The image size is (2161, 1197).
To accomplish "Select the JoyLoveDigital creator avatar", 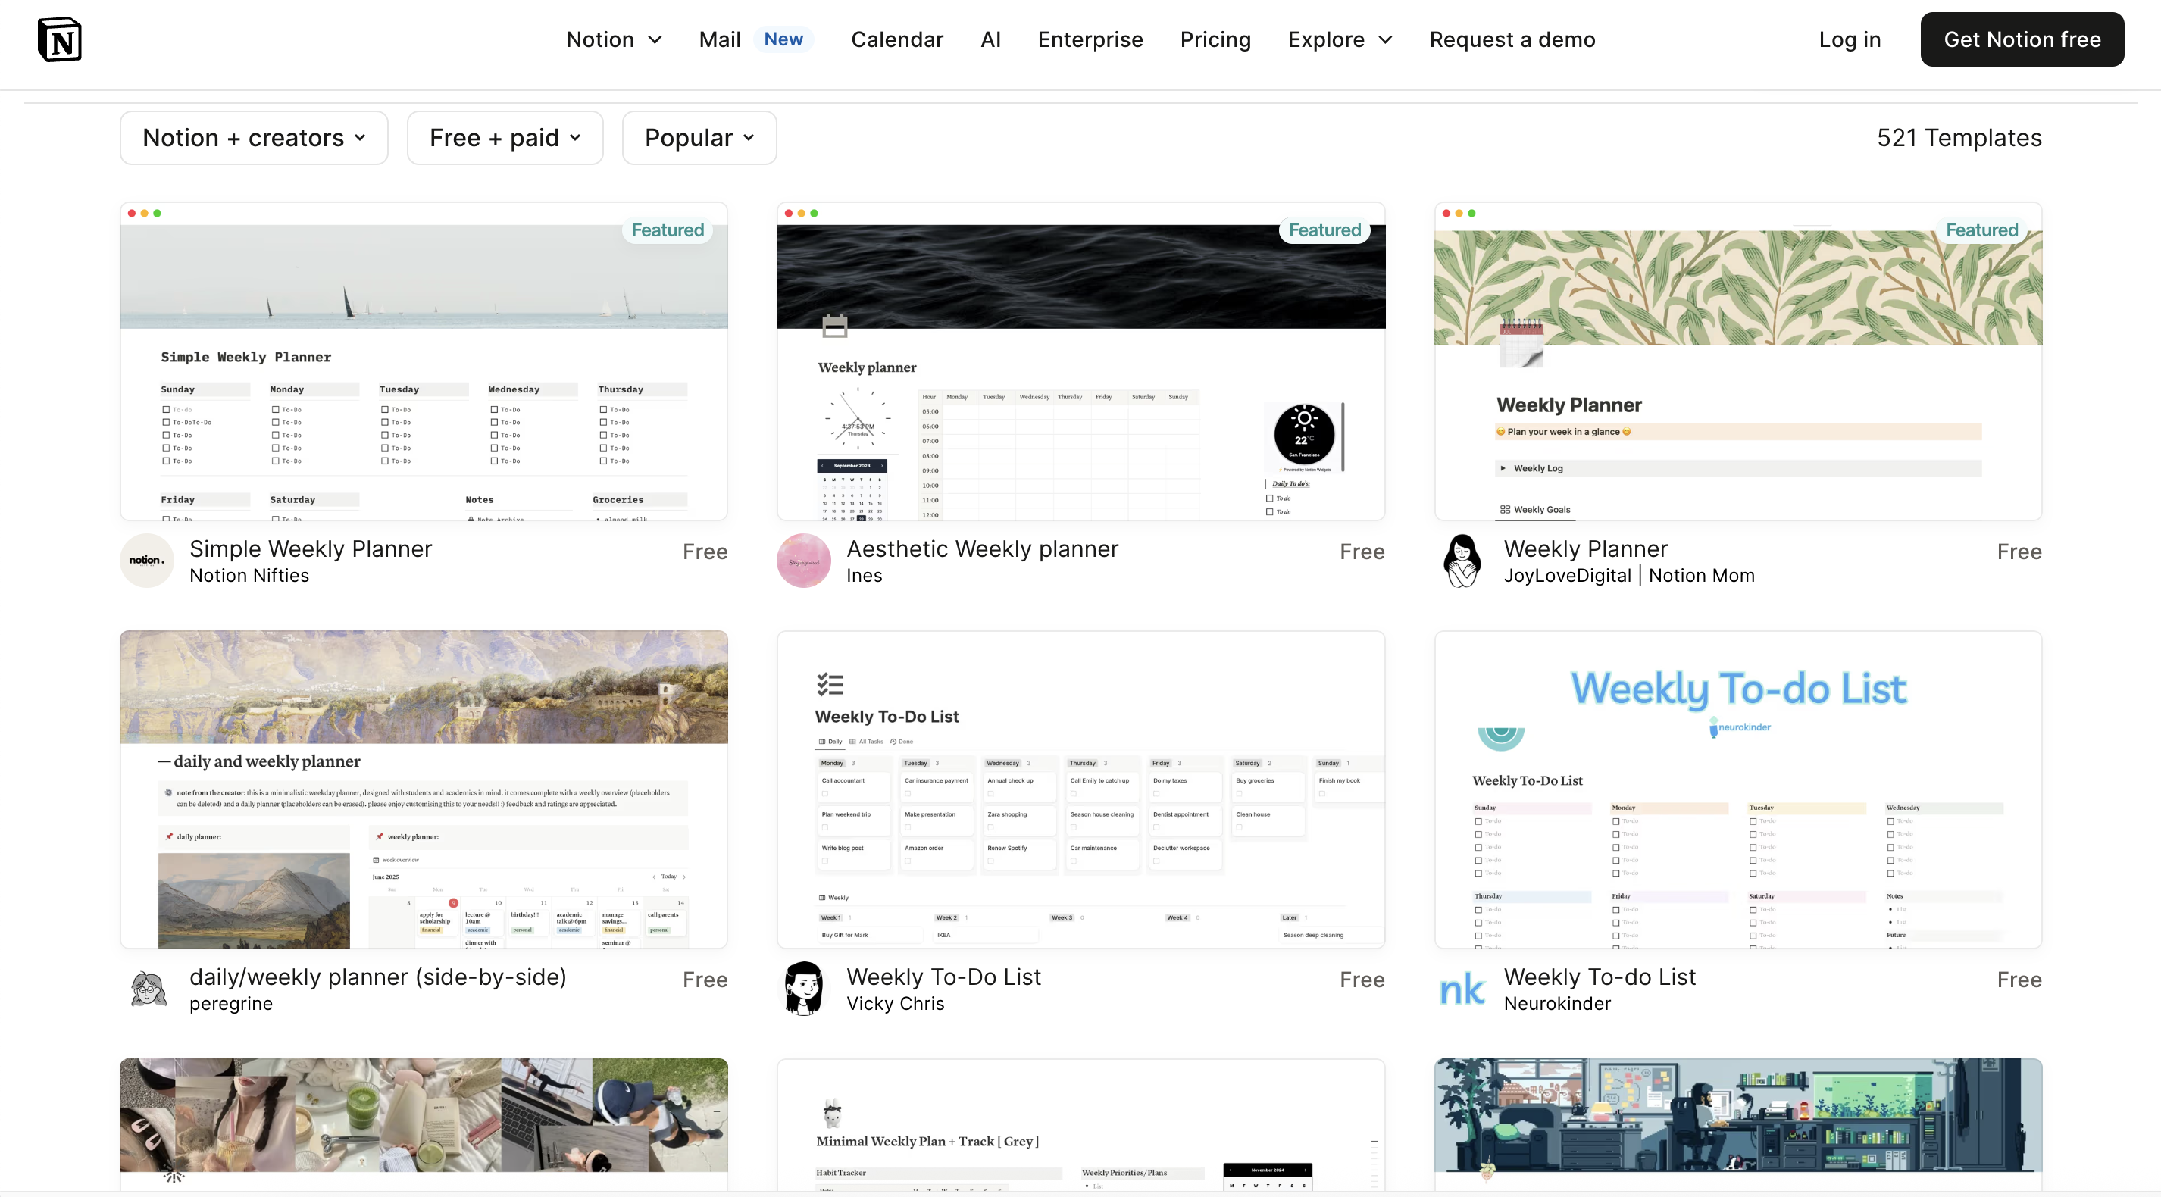I will point(1462,561).
